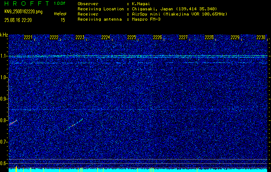The height and width of the screenshot is (172, 271).
Task: Click the 0.6 frequency axis label
Action: [3, 163]
